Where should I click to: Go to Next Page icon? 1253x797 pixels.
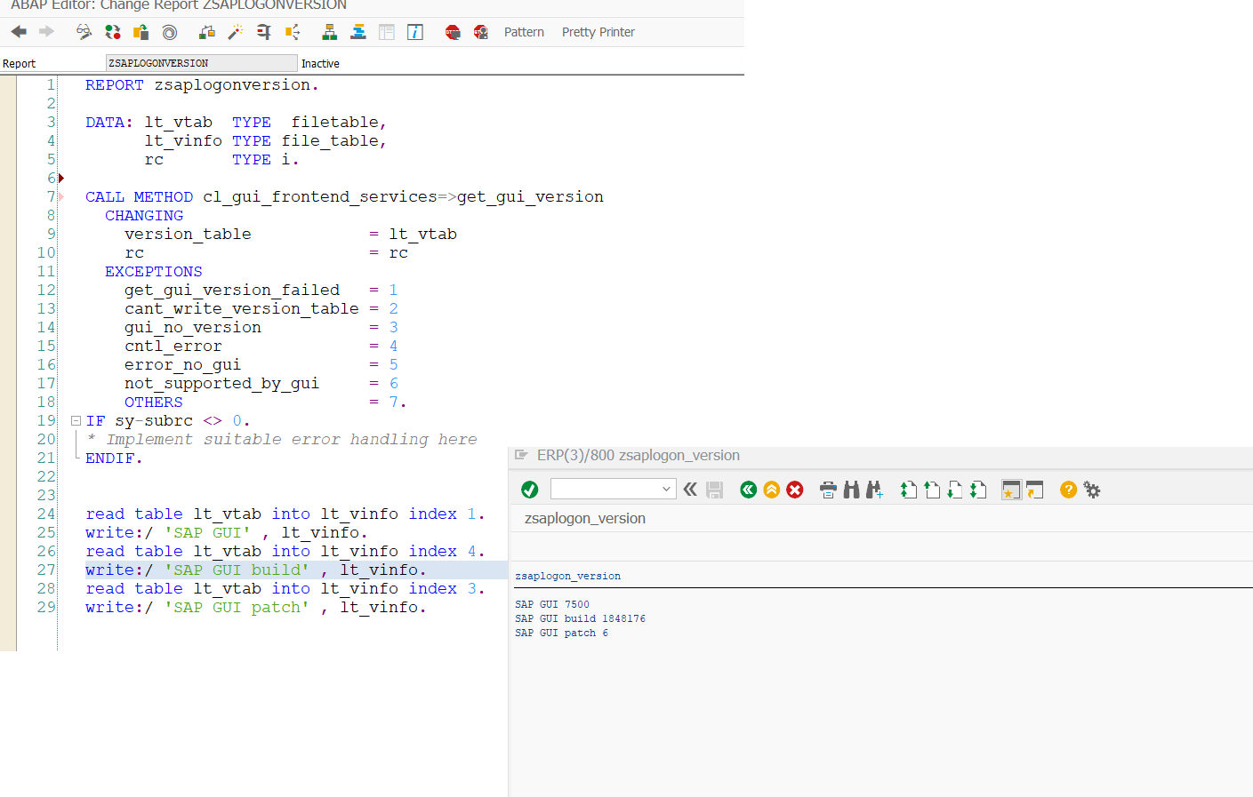[954, 490]
